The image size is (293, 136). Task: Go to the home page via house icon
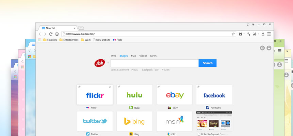(57, 34)
